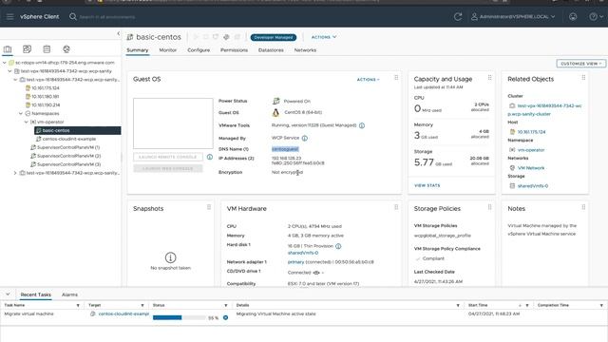Click the VIEW STATS link
The height and width of the screenshot is (342, 608).
pyautogui.click(x=427, y=185)
